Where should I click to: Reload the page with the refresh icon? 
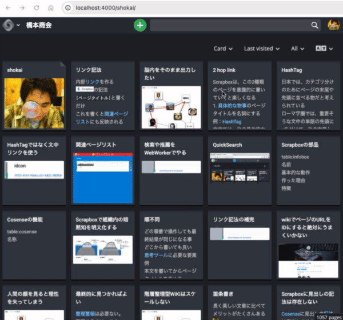37,8
